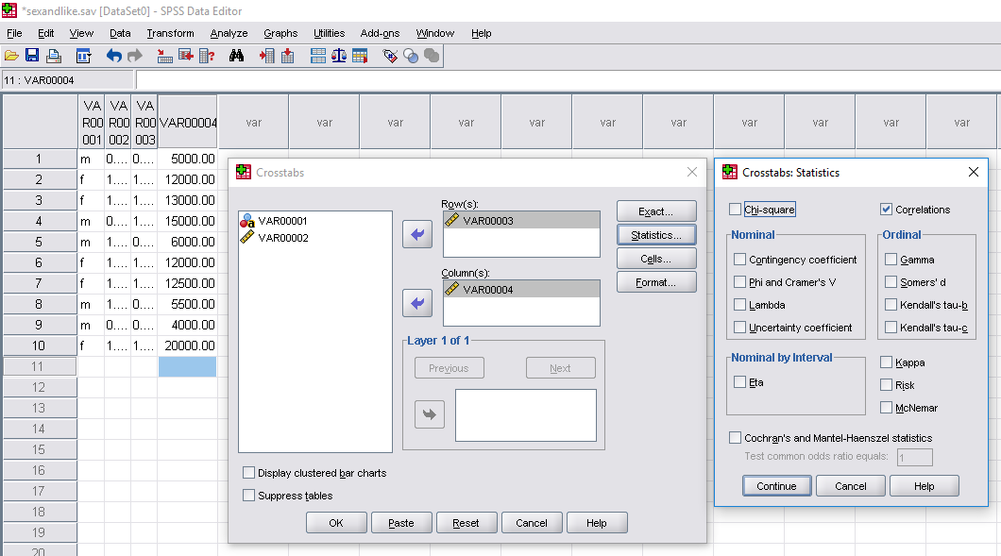This screenshot has height=556, width=1001.
Task: Click the Weight Cases scale icon
Action: coord(339,57)
